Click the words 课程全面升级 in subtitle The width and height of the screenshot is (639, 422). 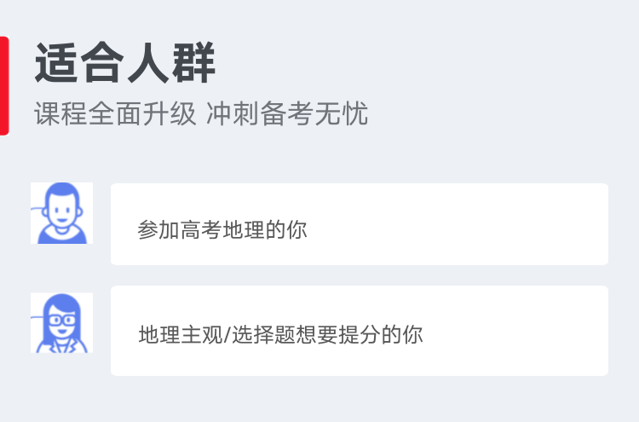115,113
